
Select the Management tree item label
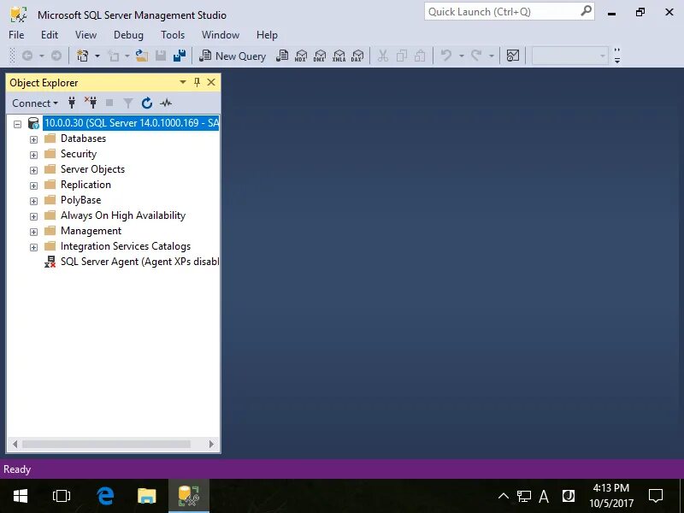[x=91, y=231]
